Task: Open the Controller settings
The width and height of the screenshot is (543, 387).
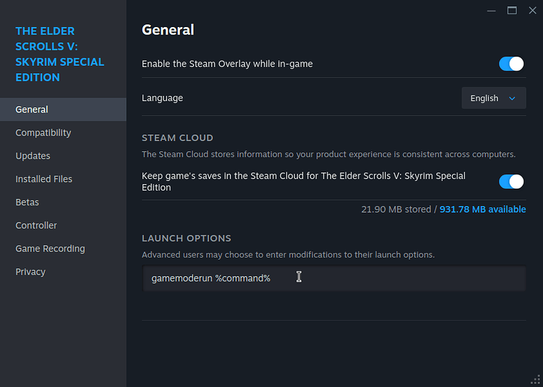Action: 63,225
